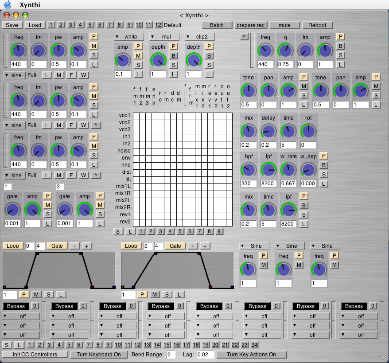Click the Save preset button
The width and height of the screenshot is (389, 363).
(x=12, y=25)
